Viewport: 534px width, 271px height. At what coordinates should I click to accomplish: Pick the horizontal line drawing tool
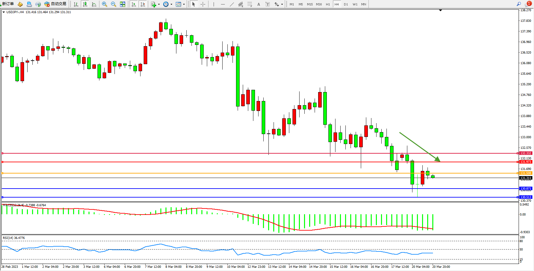coord(223,4)
